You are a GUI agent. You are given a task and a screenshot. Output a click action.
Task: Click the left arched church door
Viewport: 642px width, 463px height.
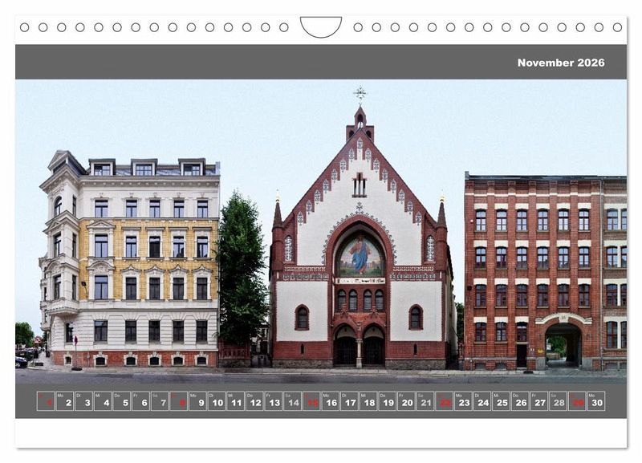(345, 349)
